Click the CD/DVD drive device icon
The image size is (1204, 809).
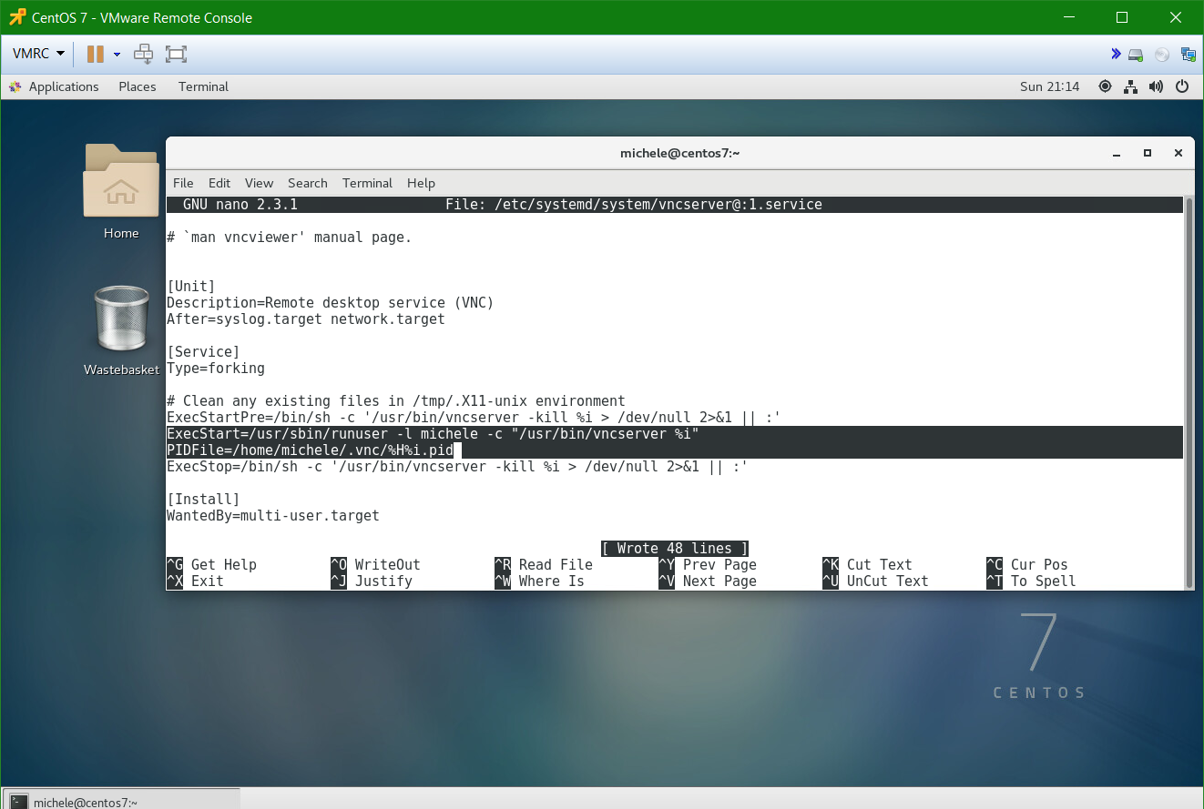point(1161,56)
